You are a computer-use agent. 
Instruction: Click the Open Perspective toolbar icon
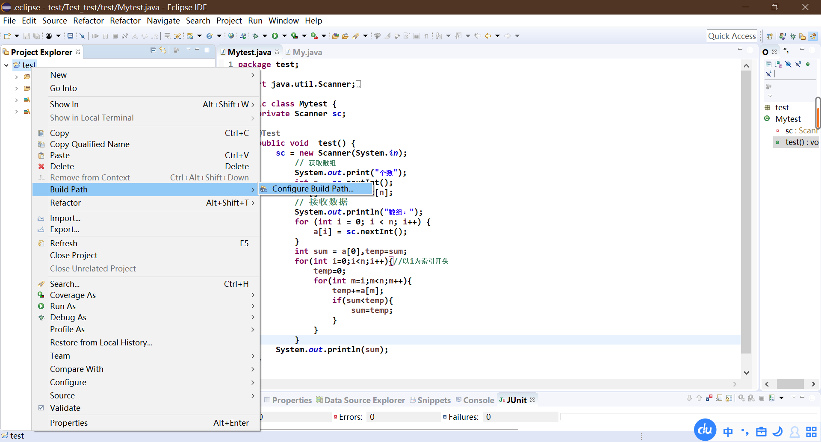(769, 36)
